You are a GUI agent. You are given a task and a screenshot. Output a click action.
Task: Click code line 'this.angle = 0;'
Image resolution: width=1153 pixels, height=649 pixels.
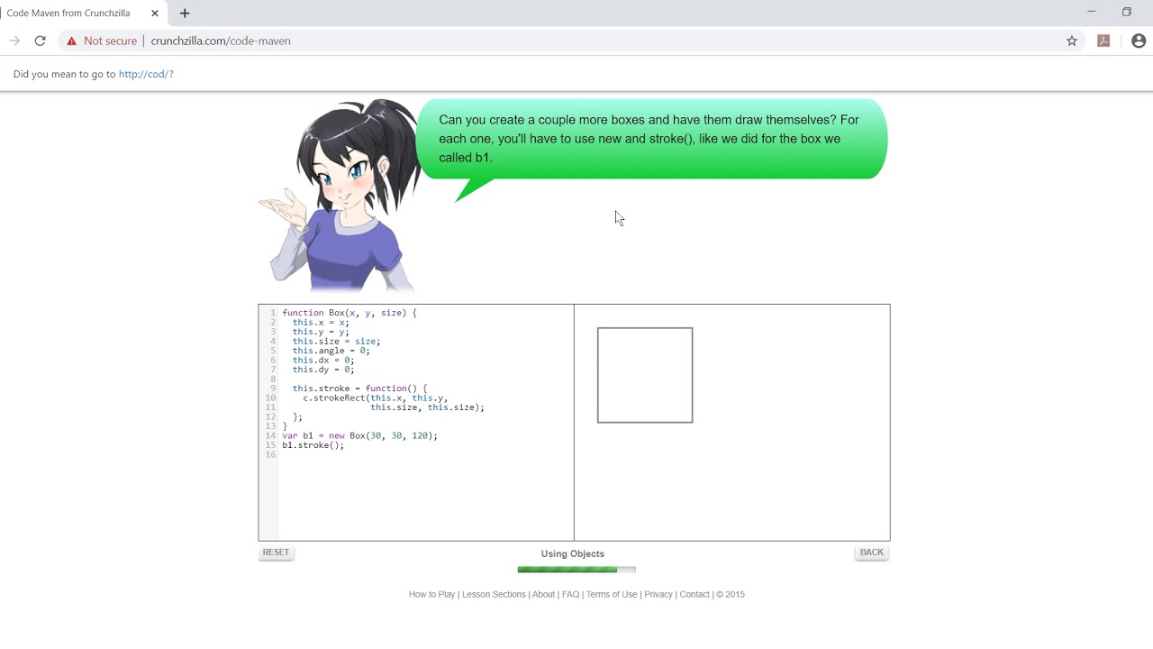331,351
